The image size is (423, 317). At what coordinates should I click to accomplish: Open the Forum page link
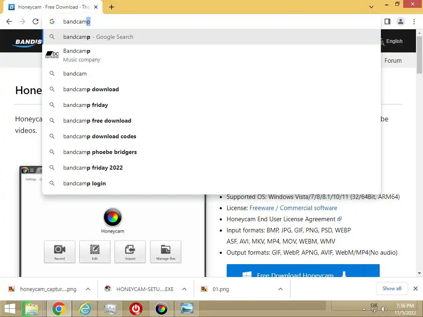[x=393, y=61]
